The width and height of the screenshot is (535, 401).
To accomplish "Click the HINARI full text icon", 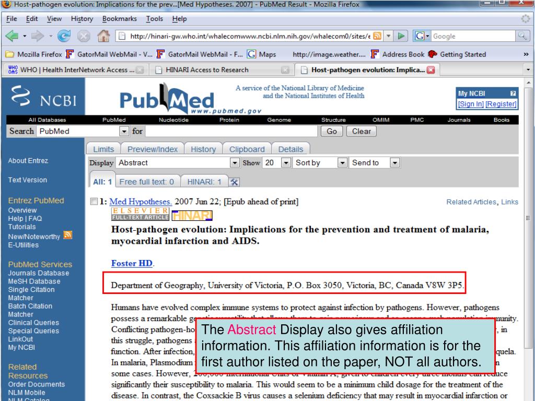I will tap(192, 216).
